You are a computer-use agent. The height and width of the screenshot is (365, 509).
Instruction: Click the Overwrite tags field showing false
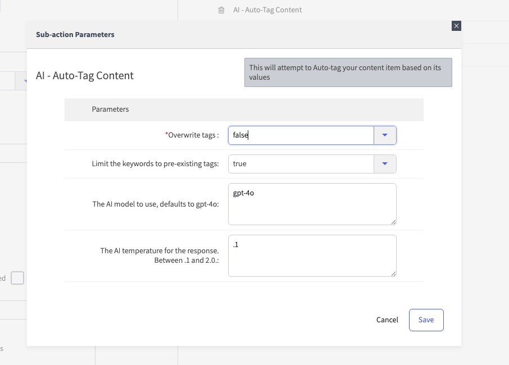[x=301, y=135]
